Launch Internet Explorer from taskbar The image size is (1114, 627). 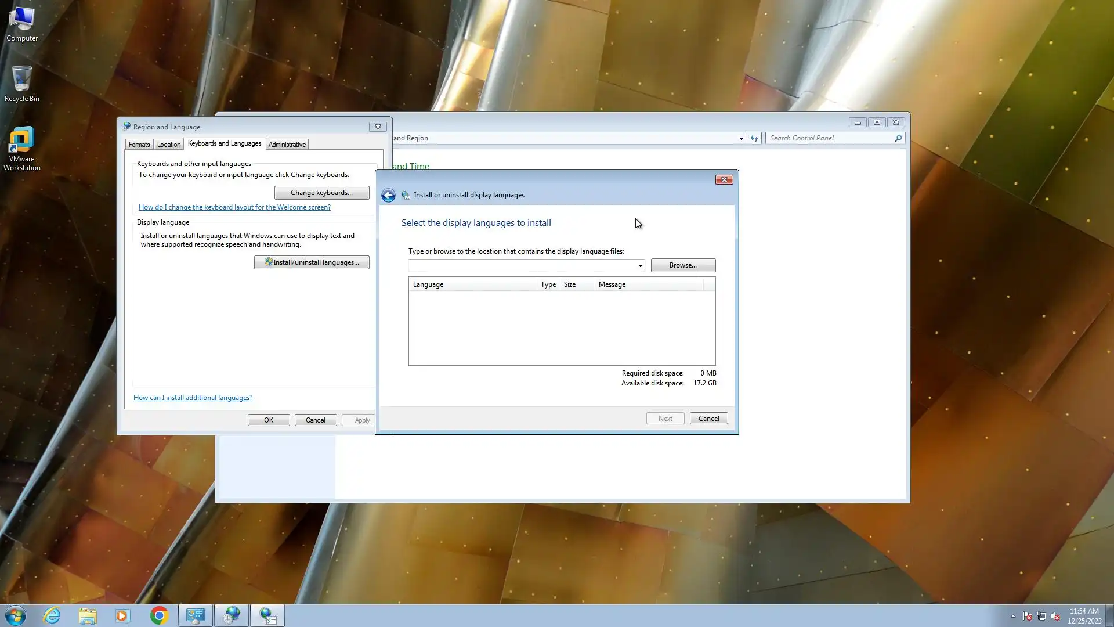point(52,615)
